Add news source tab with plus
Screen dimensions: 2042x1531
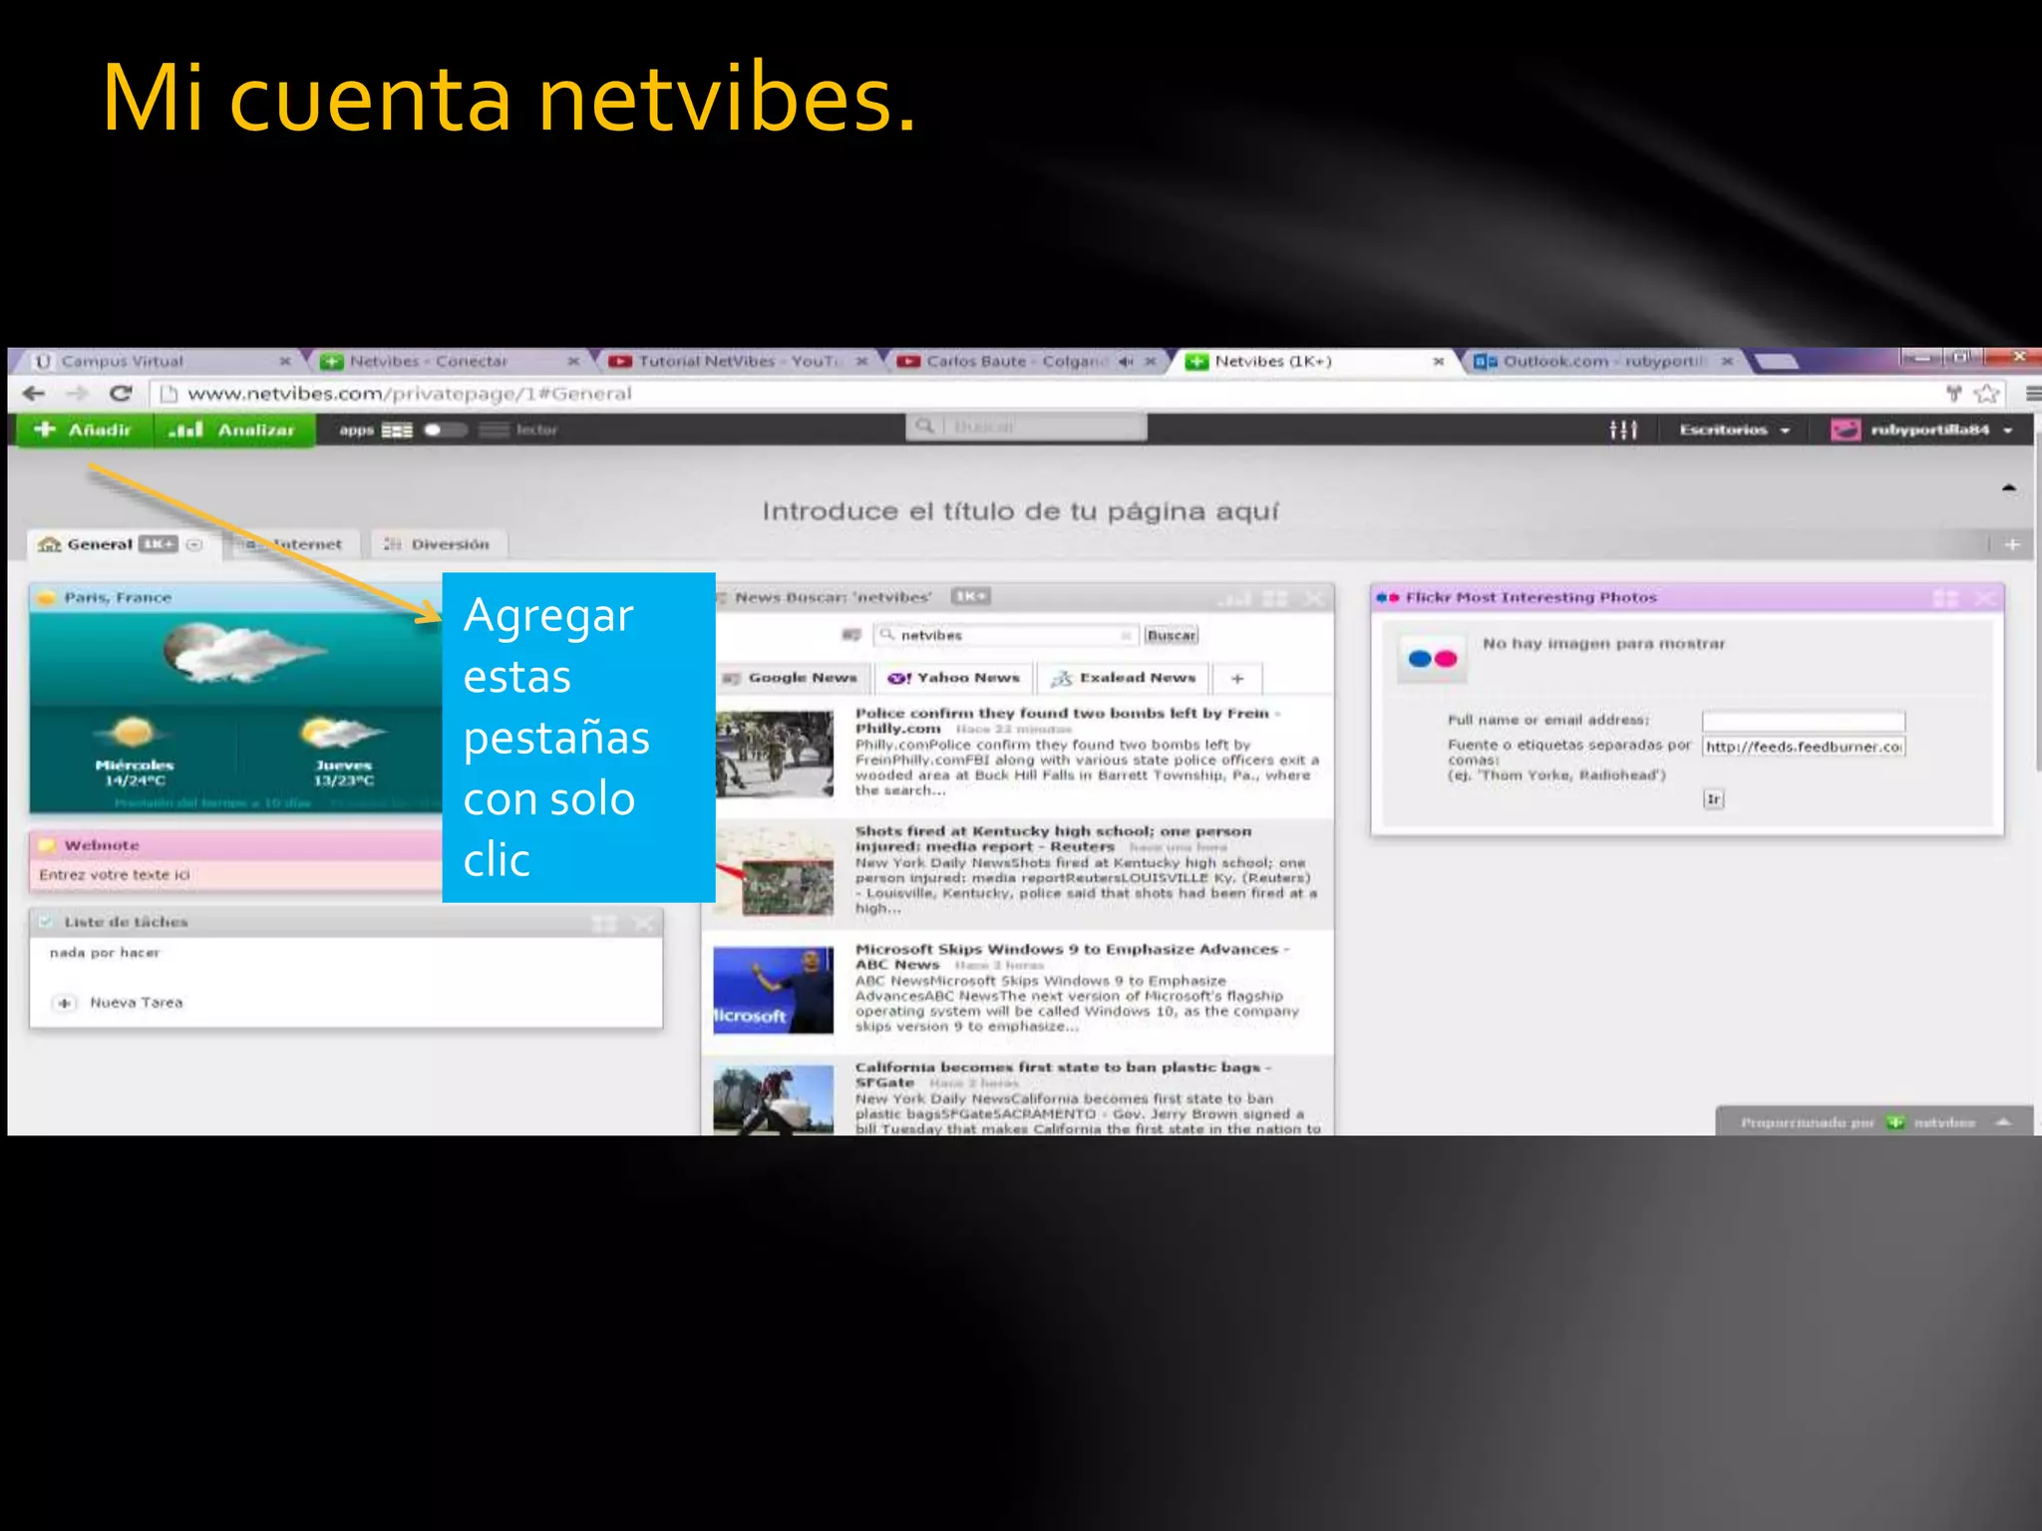click(x=1237, y=678)
